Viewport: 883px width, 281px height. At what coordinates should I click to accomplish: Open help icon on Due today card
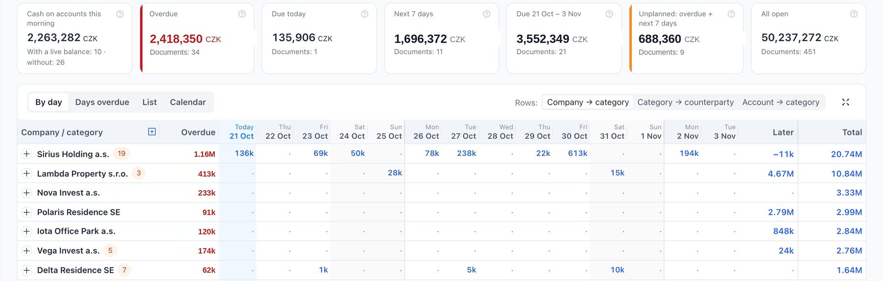[x=364, y=14]
